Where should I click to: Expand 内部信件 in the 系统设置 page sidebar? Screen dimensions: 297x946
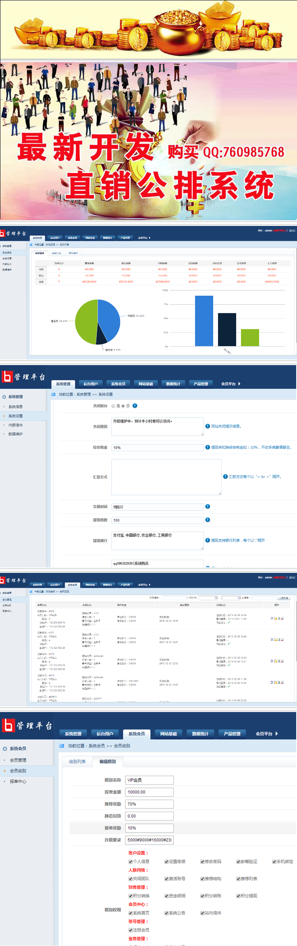click(15, 425)
